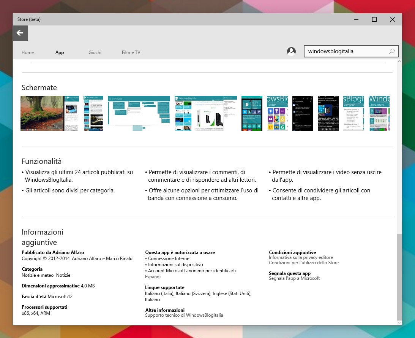This screenshot has height=338, width=415.
Task: Open the black phone comments screenshot
Action: click(x=303, y=113)
